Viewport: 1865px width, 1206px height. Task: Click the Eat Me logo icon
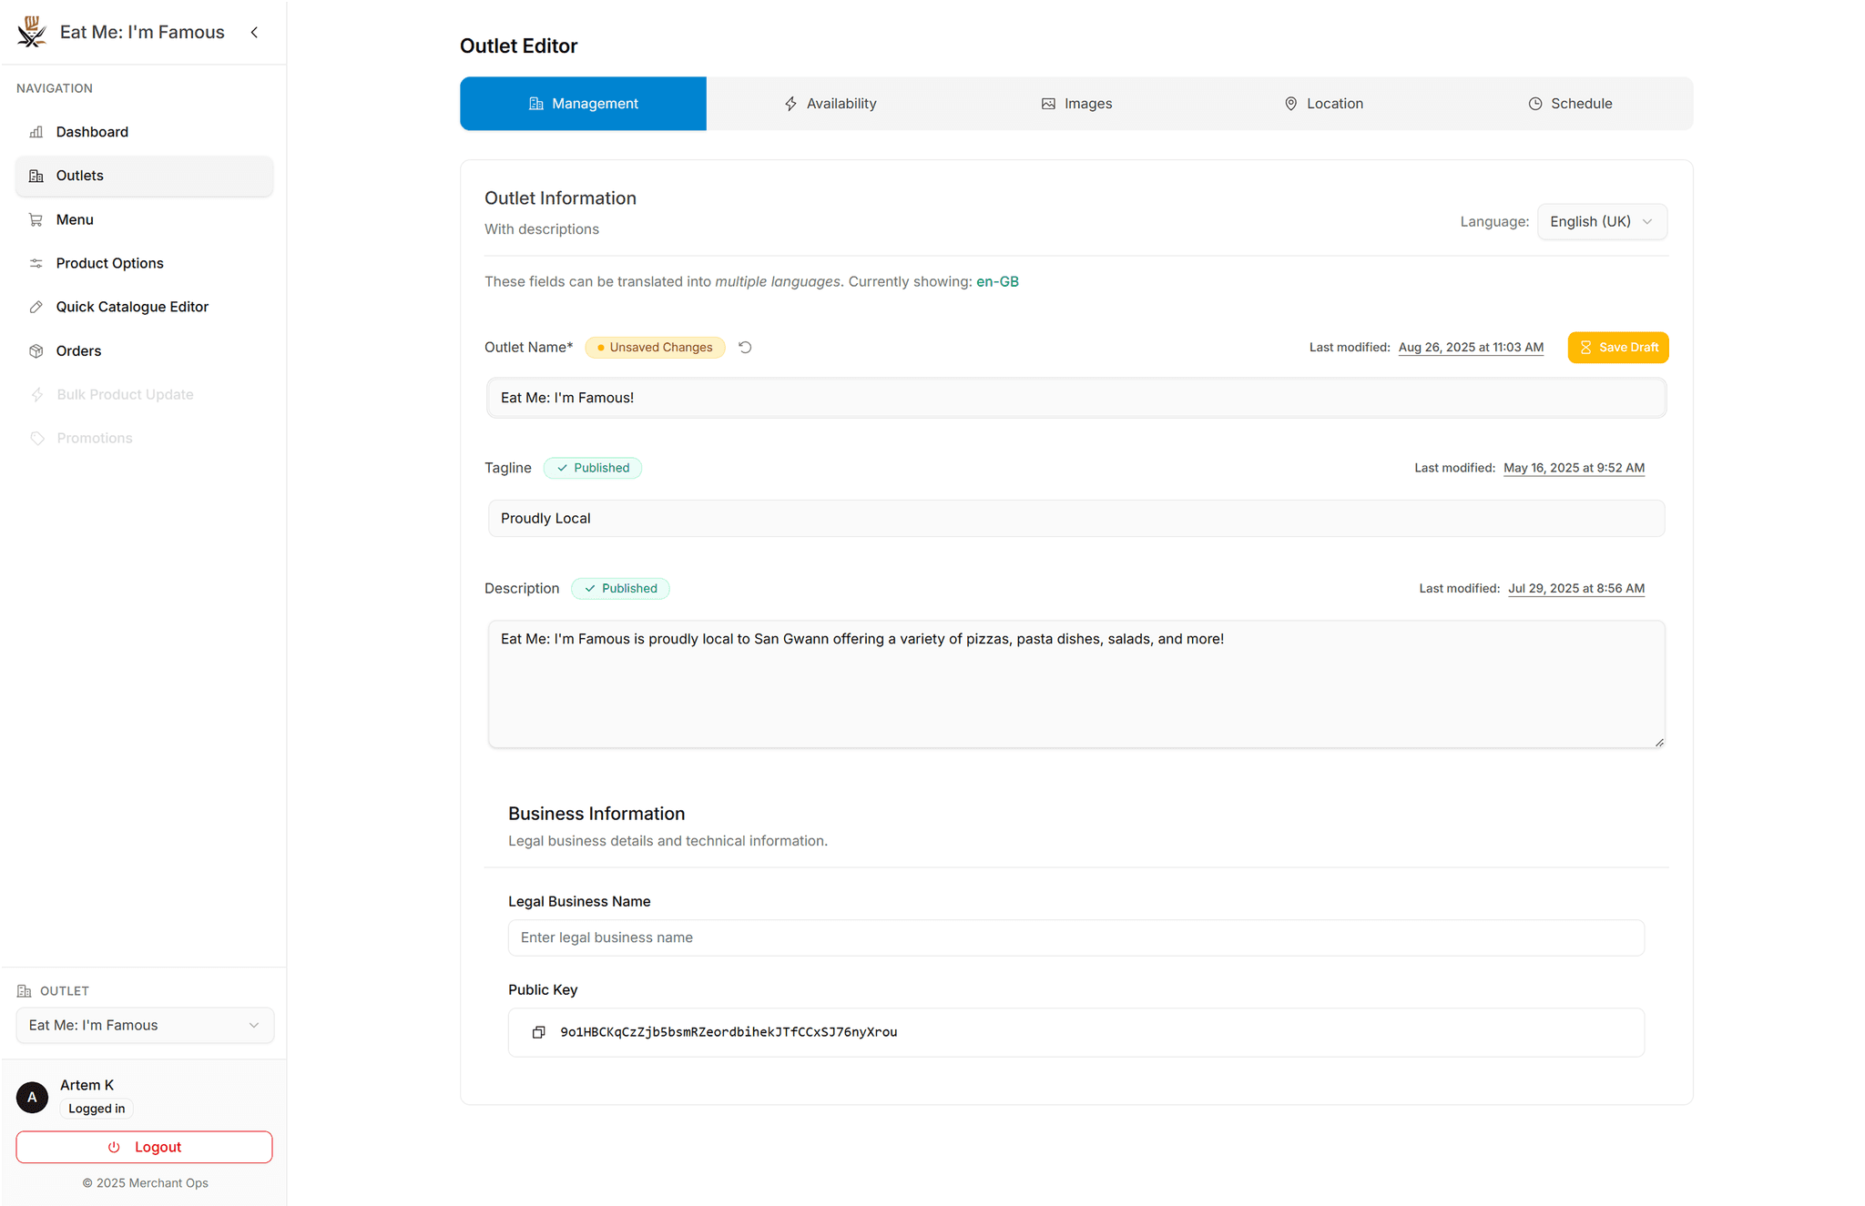(32, 32)
